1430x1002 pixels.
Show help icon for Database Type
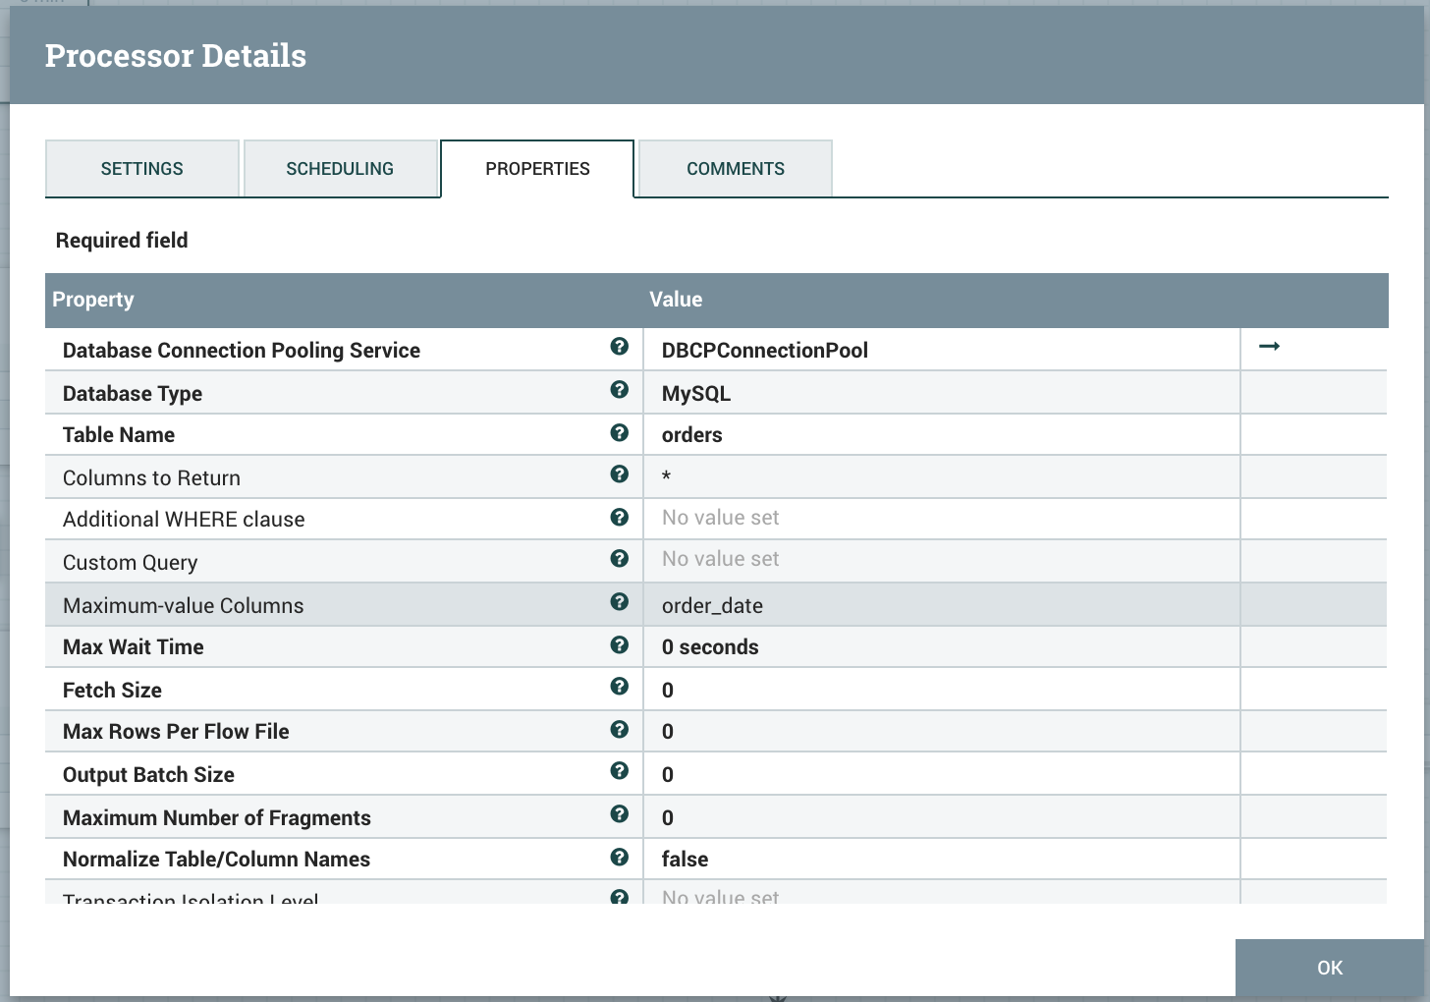coord(619,389)
